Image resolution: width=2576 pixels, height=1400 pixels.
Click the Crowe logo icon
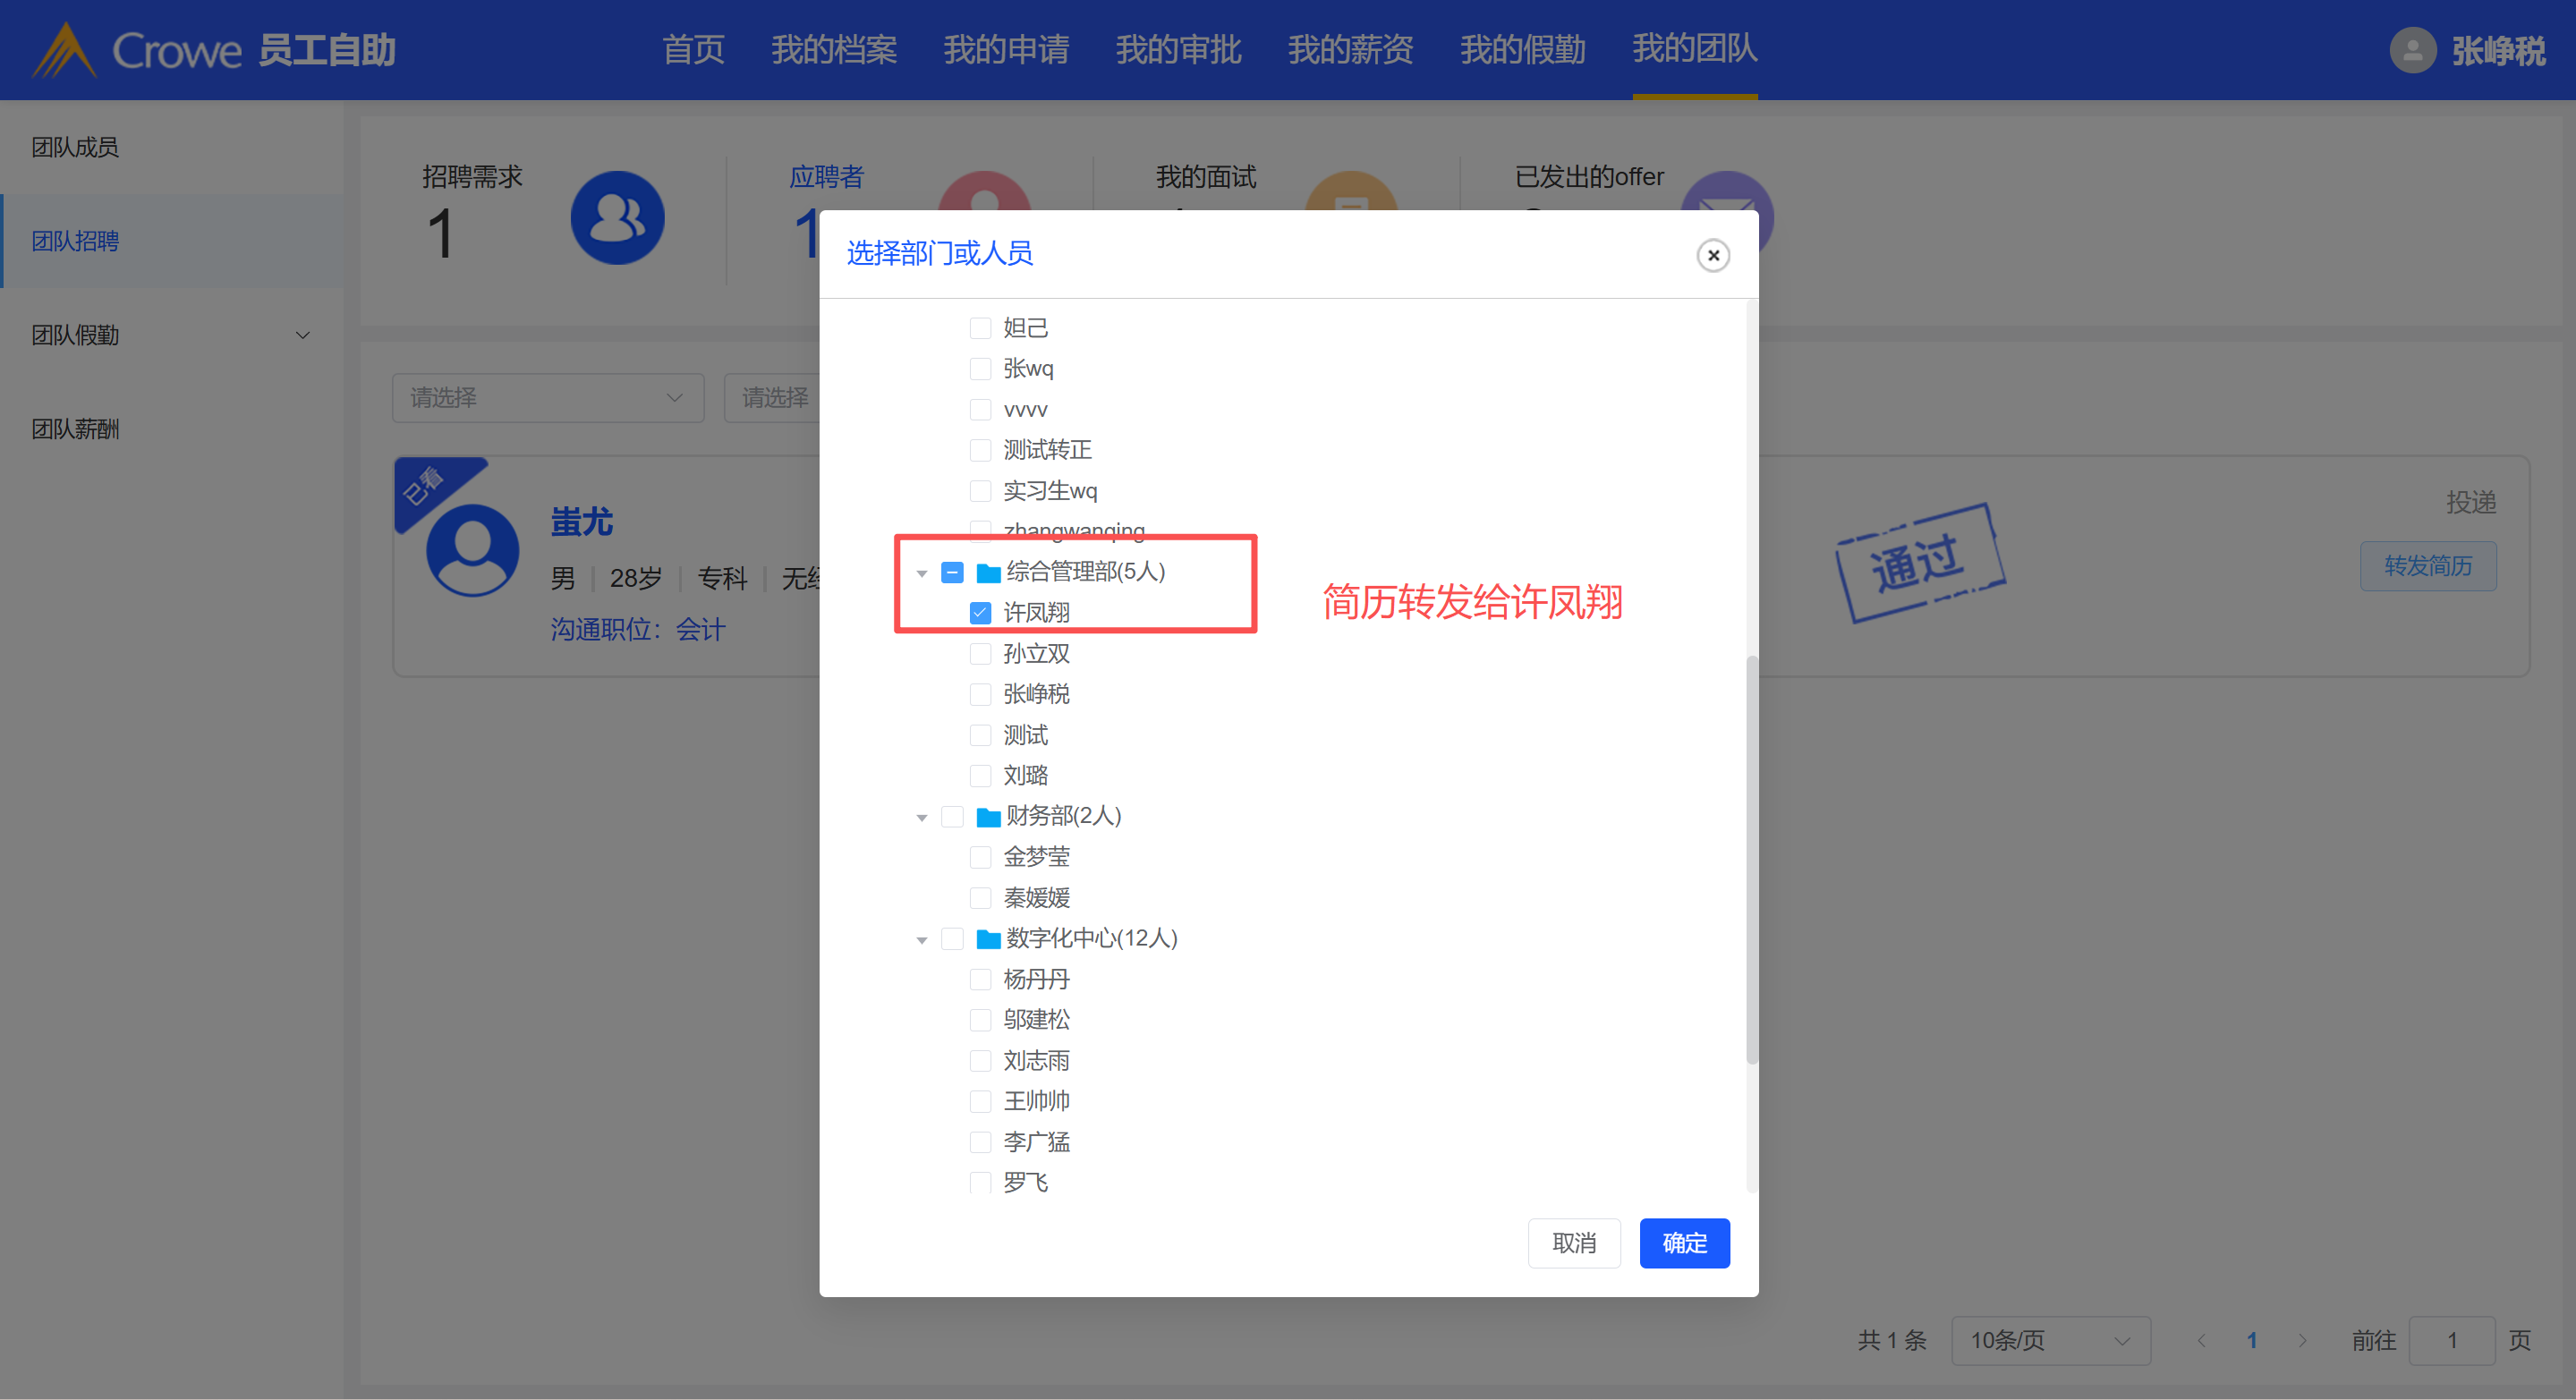pyautogui.click(x=65, y=50)
